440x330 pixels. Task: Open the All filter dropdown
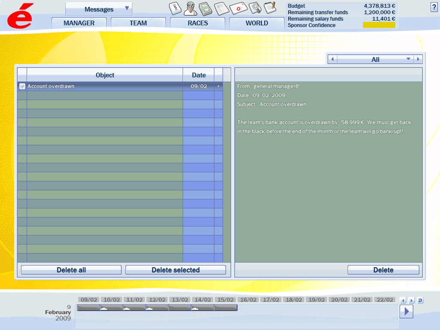coord(408,59)
